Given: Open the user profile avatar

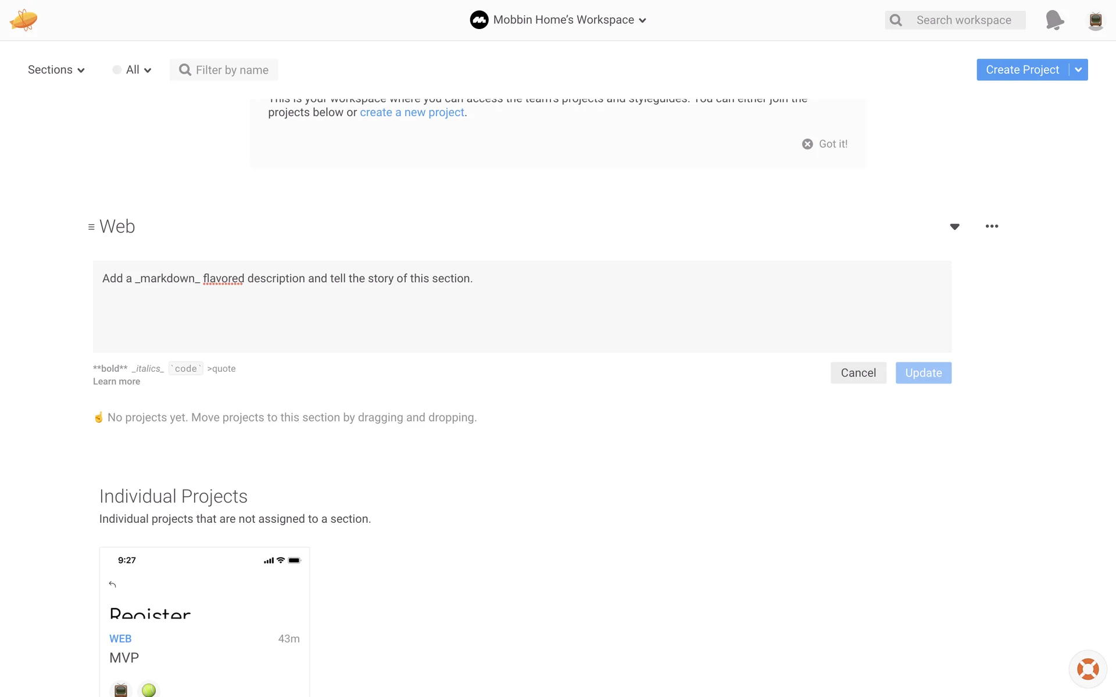Looking at the screenshot, I should (x=1095, y=20).
